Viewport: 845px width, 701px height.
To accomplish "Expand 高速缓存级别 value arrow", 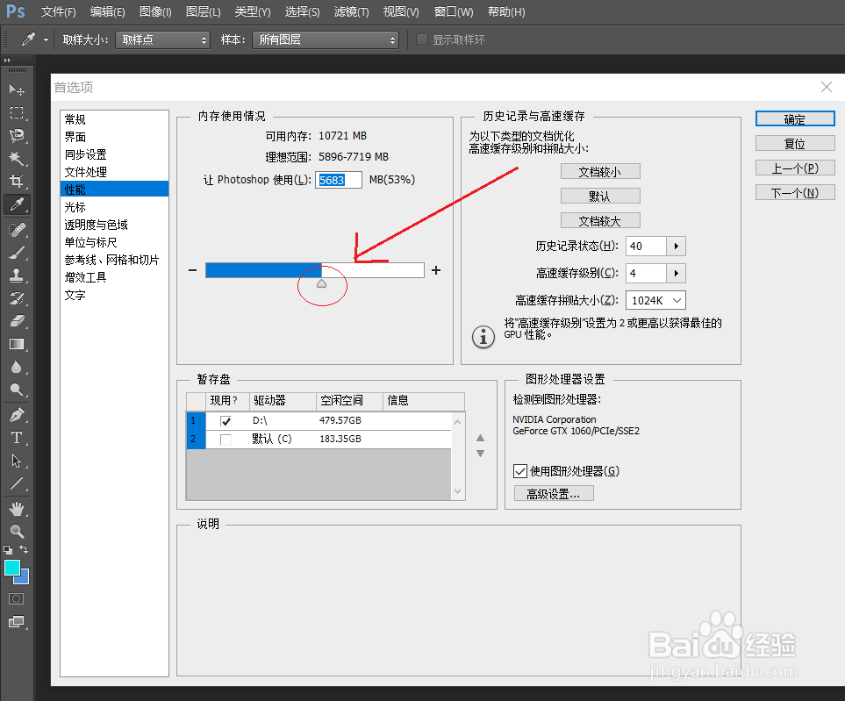I will [676, 273].
